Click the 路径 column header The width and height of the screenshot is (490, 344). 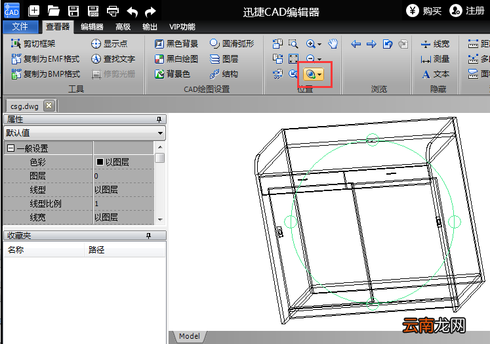(125, 250)
